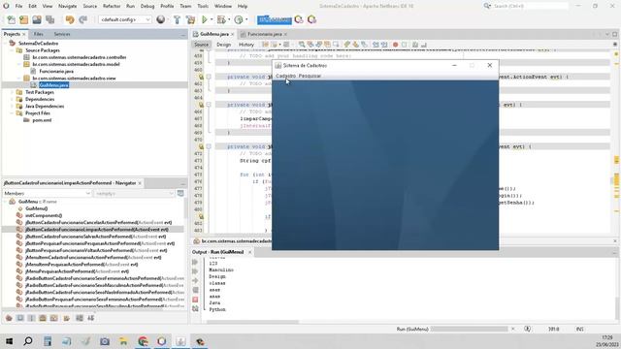Open the Refactor menu

(112, 7)
